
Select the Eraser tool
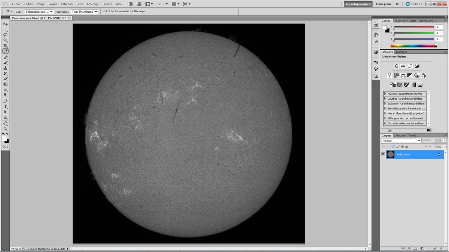click(6, 79)
